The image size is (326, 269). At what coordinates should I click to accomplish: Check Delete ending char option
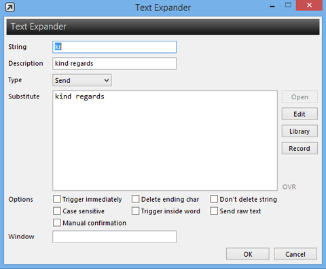tap(135, 199)
